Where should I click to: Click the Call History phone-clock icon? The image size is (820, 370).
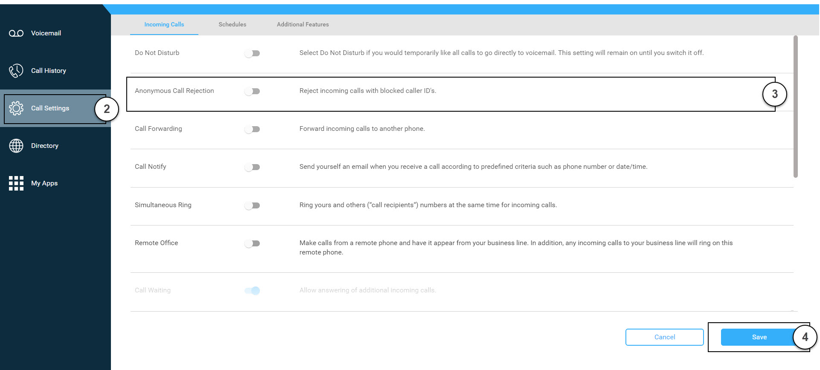(x=16, y=71)
